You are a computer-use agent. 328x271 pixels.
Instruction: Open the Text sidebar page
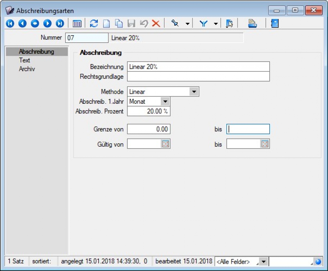click(24, 60)
